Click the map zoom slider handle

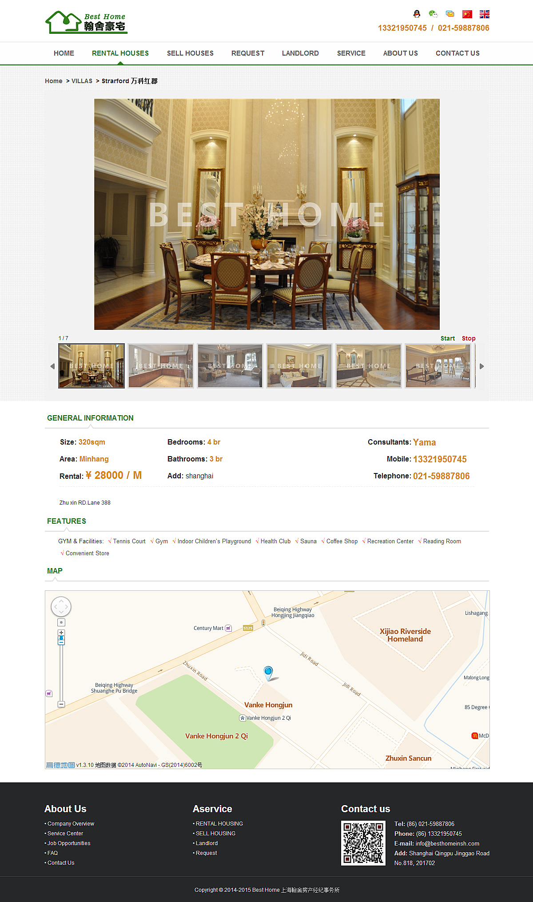(61, 641)
